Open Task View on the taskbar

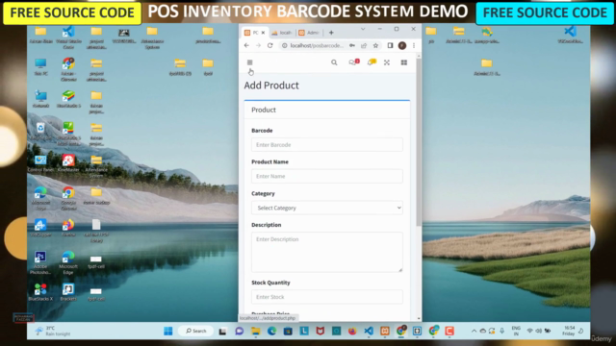click(x=222, y=331)
